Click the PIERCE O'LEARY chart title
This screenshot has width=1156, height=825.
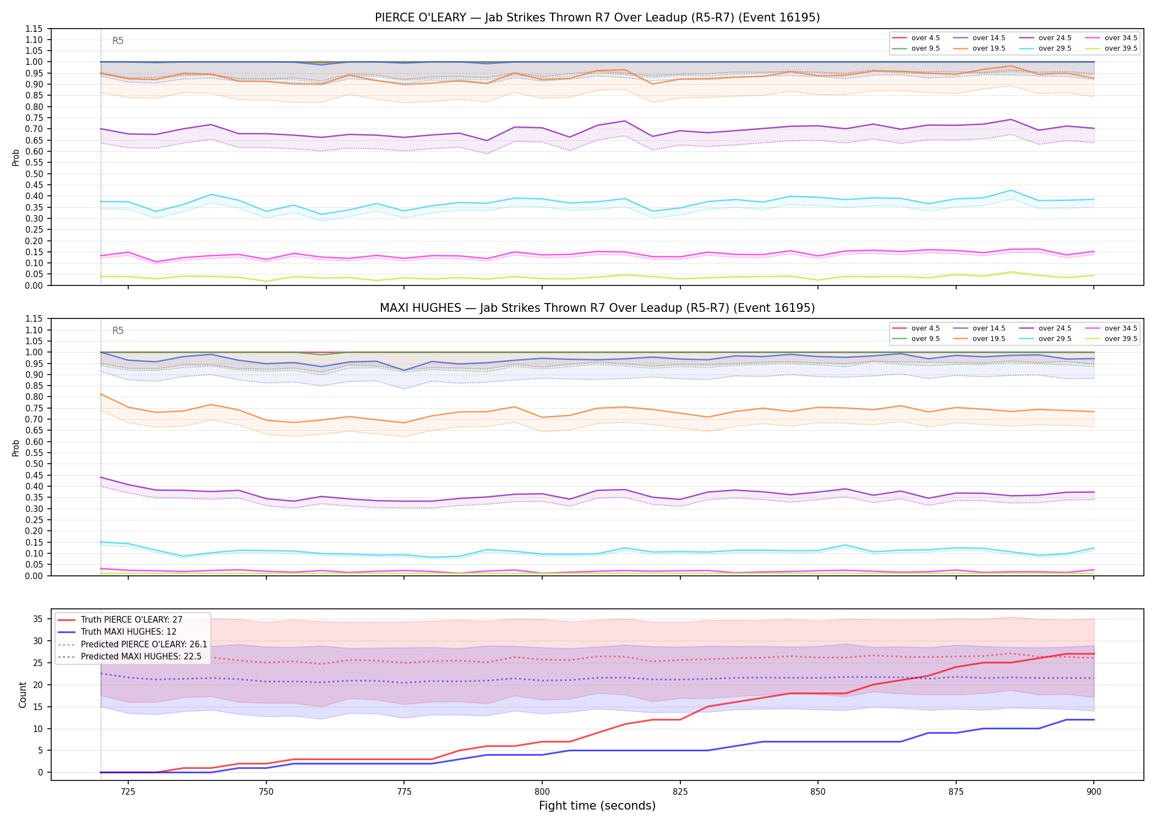point(597,18)
